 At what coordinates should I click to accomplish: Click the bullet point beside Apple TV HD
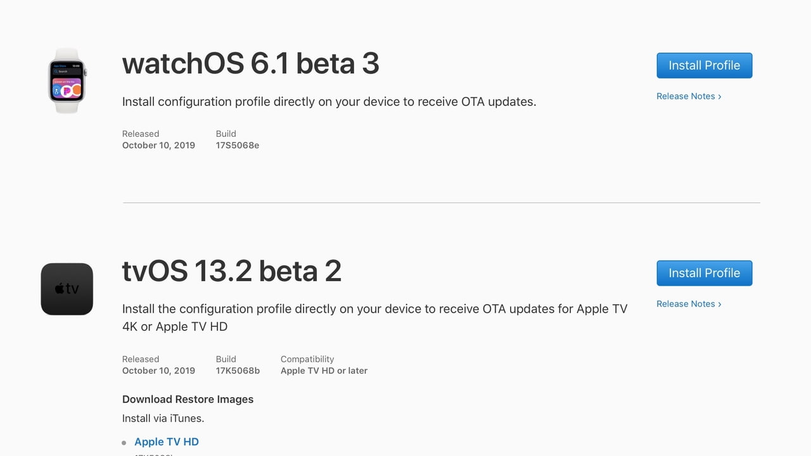[x=124, y=443]
